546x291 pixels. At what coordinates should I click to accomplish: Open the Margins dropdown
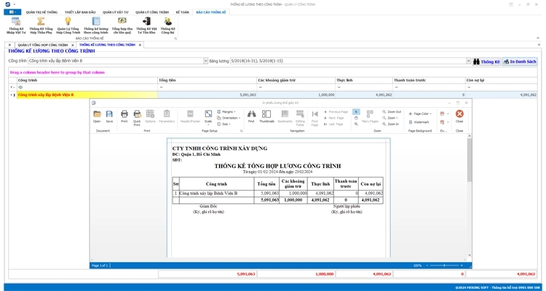coord(228,112)
